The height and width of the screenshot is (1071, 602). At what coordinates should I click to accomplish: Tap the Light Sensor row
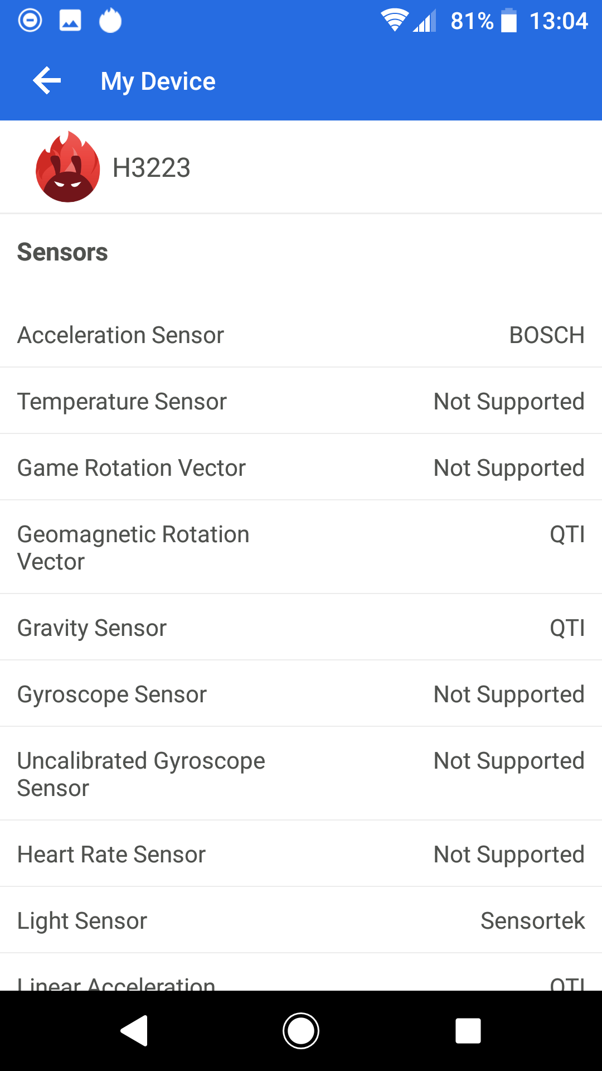(x=301, y=921)
